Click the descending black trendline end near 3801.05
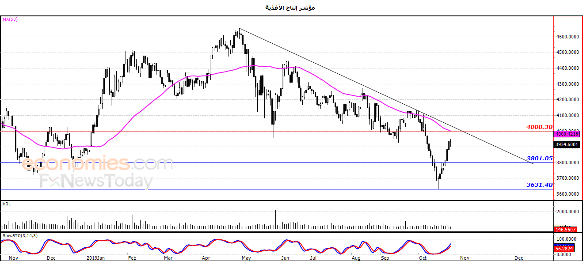This screenshot has width=583, height=261. 533,164
